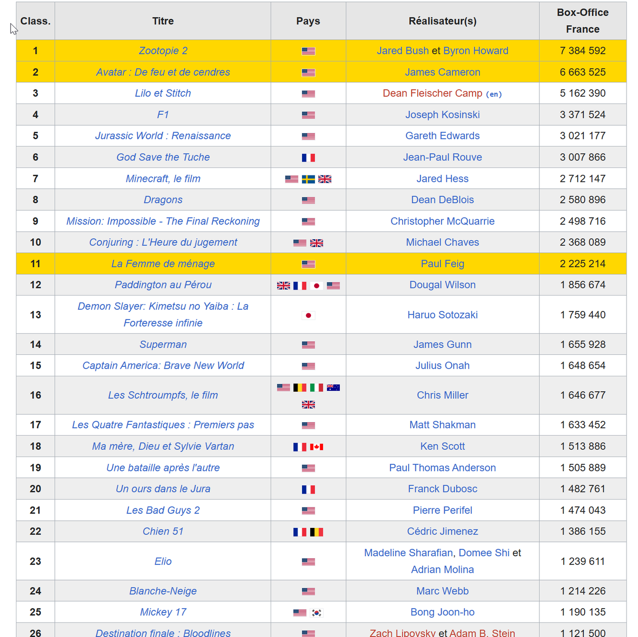
Task: Open director Byron Howard's page
Action: coord(476,51)
